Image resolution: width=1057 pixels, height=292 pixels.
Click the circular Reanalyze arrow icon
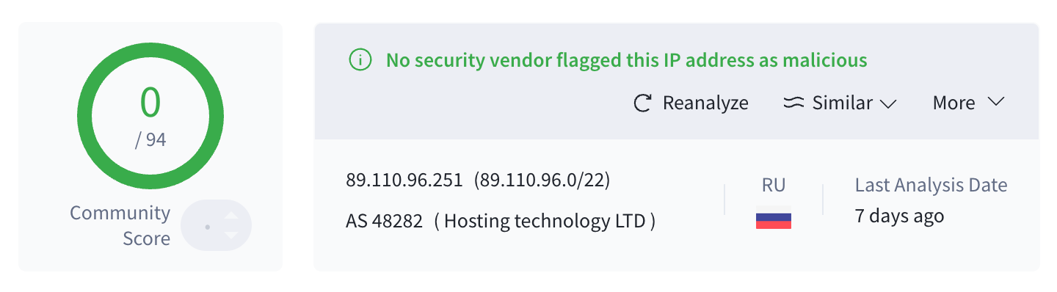point(643,103)
